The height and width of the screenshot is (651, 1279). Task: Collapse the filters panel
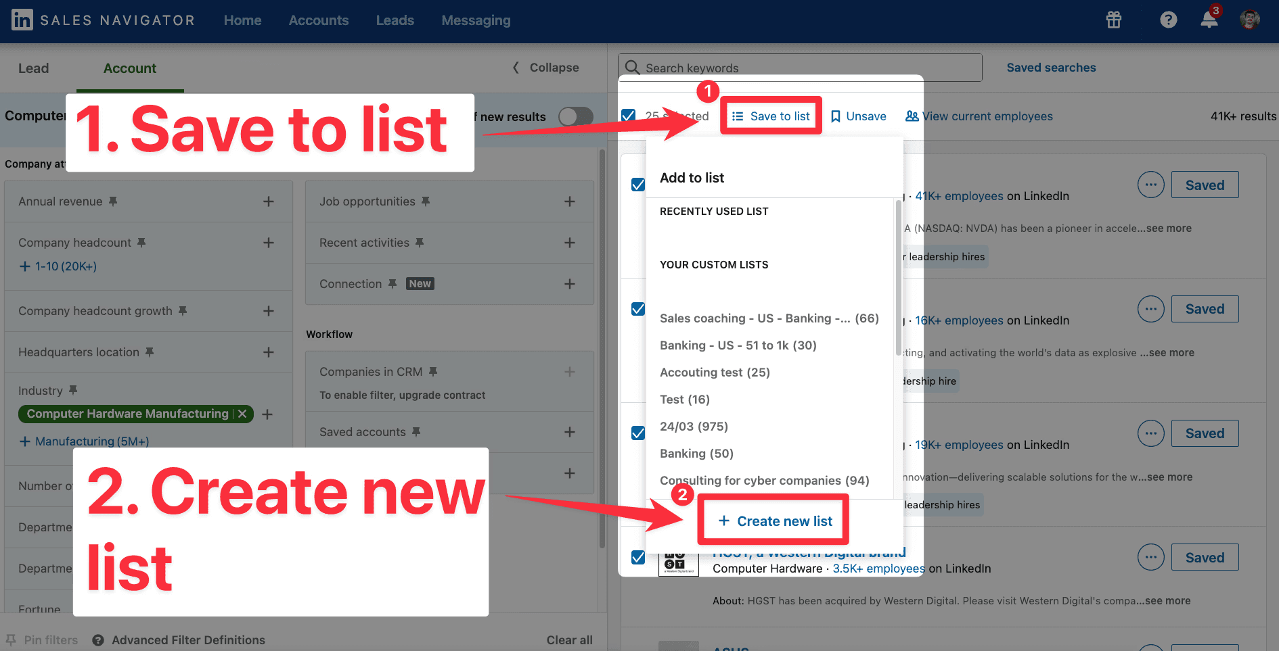(545, 68)
